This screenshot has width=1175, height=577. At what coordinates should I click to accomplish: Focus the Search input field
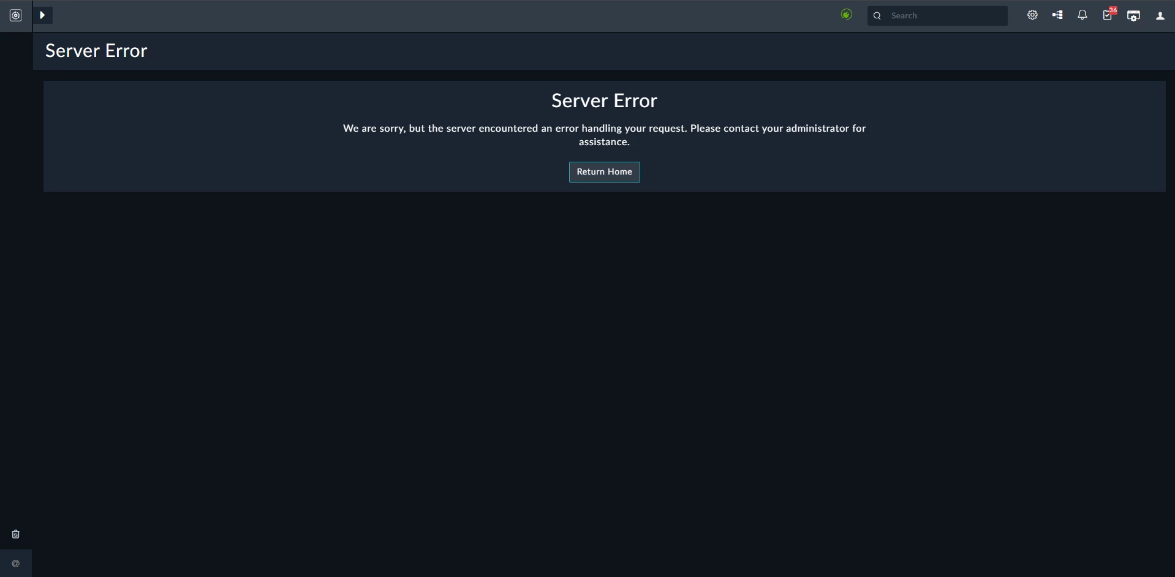click(937, 16)
